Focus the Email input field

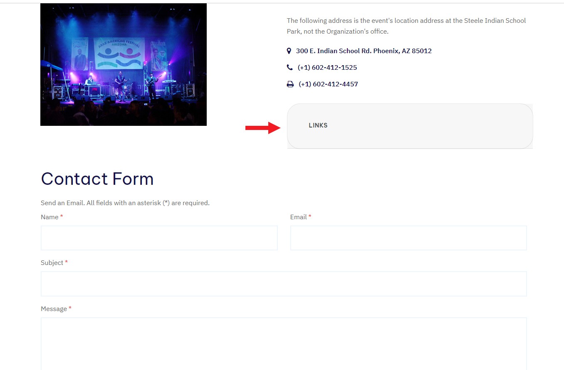coord(408,238)
